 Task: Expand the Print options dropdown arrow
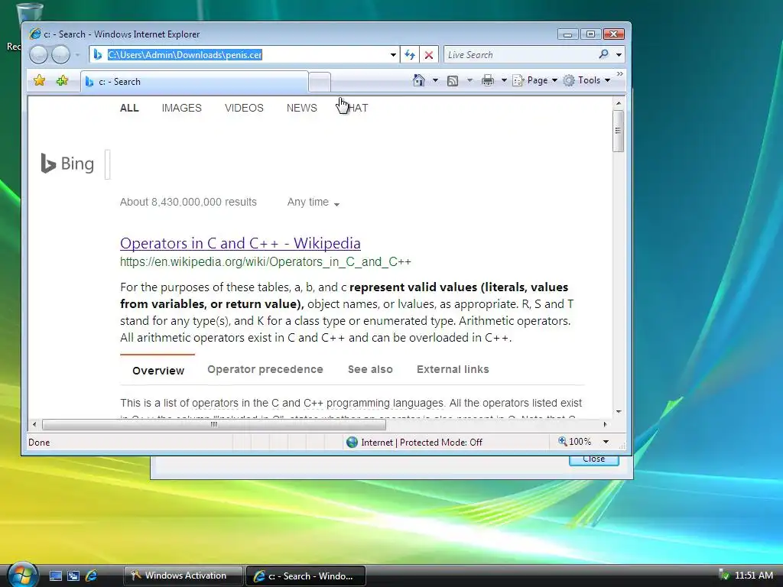[504, 80]
